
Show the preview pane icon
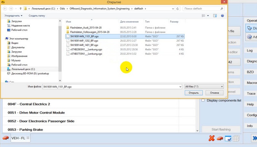(215, 16)
